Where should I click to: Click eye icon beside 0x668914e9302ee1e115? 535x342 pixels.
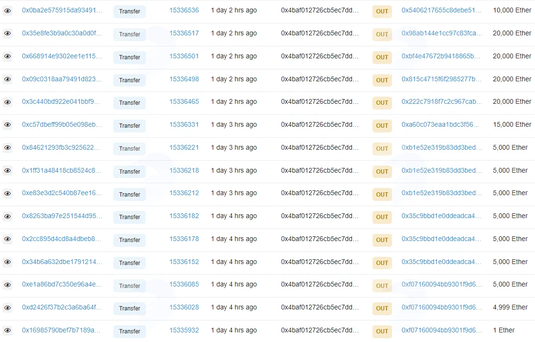tap(7, 56)
